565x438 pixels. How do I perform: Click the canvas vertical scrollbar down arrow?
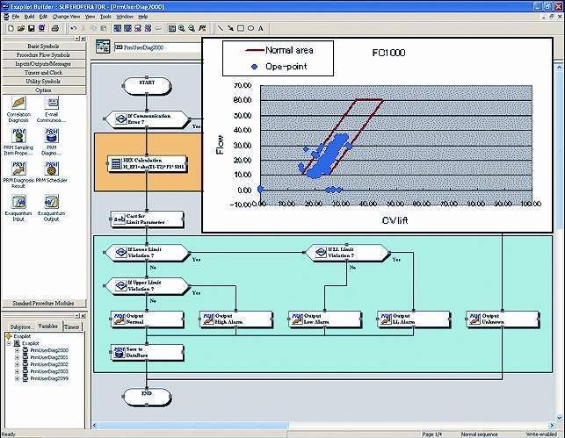pyautogui.click(x=559, y=418)
